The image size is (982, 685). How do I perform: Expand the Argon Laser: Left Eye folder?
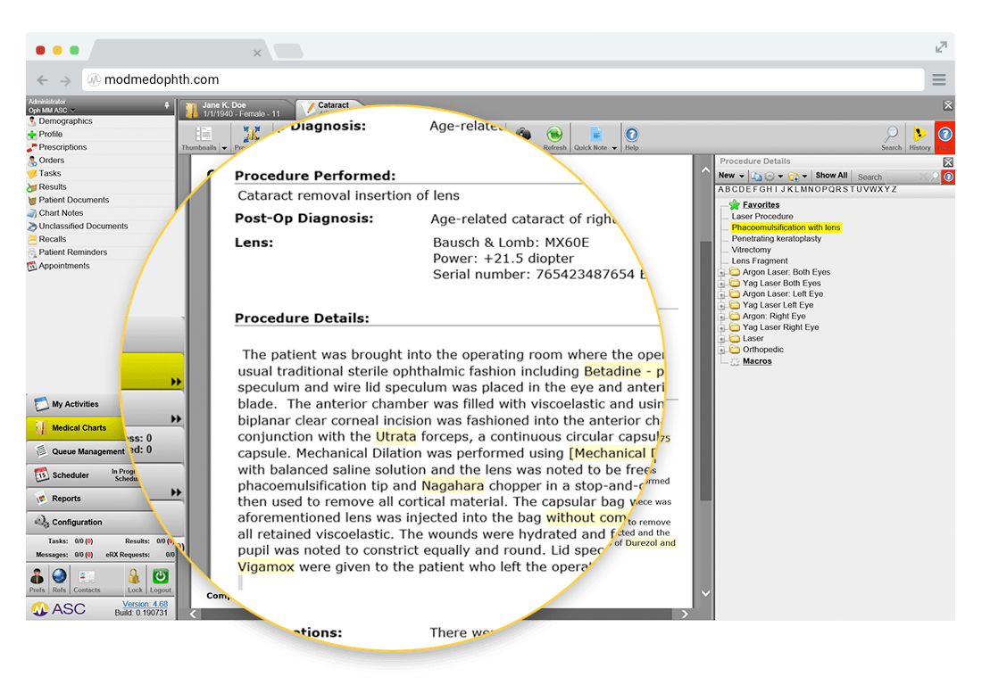(721, 294)
